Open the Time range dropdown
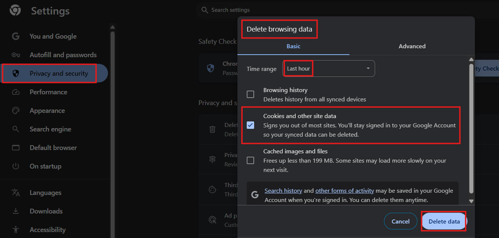This screenshot has width=499, height=238. (x=329, y=69)
